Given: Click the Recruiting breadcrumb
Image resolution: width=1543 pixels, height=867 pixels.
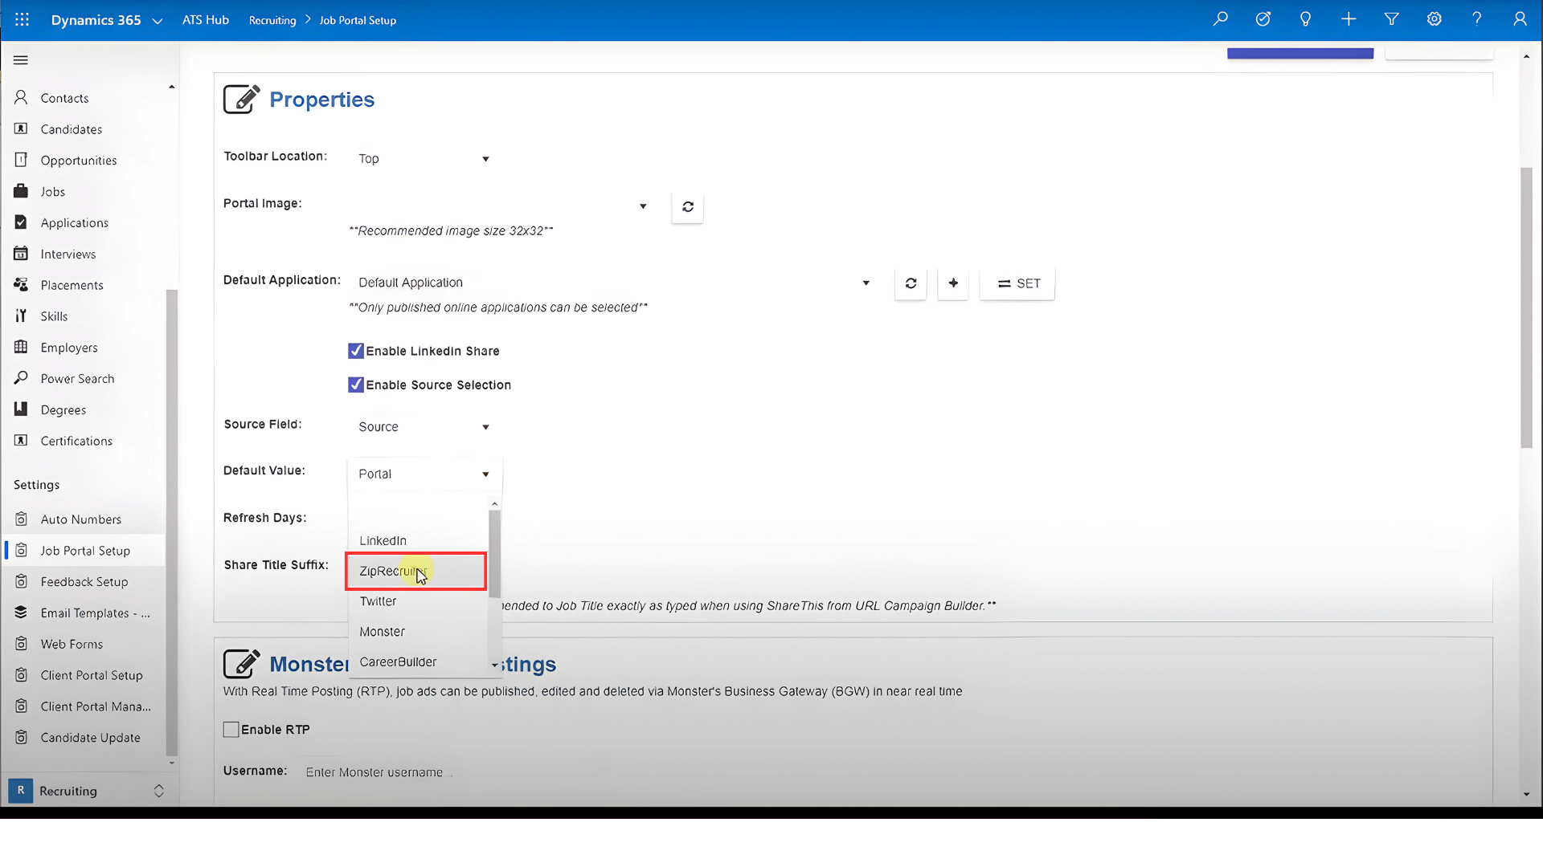Looking at the screenshot, I should click(272, 20).
